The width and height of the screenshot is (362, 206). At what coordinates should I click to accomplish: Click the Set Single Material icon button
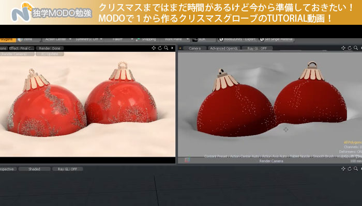pos(276,39)
